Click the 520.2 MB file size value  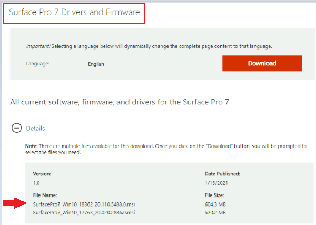point(216,212)
